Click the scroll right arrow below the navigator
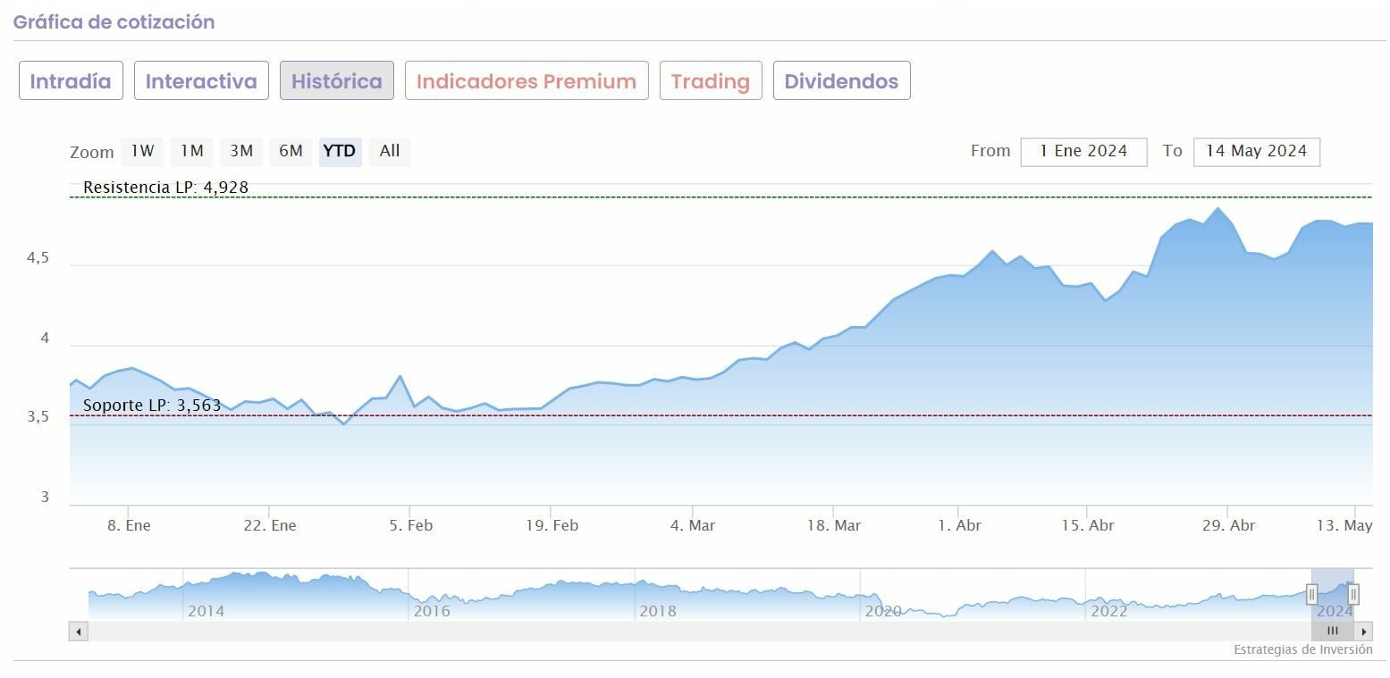The height and width of the screenshot is (678, 1390). [x=1364, y=632]
